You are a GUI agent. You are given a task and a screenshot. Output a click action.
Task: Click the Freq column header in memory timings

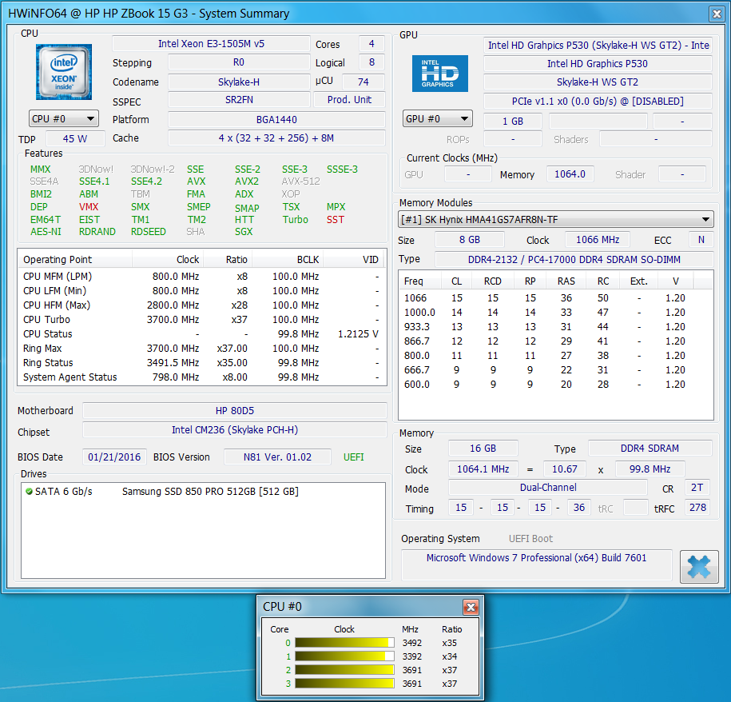[x=420, y=281]
